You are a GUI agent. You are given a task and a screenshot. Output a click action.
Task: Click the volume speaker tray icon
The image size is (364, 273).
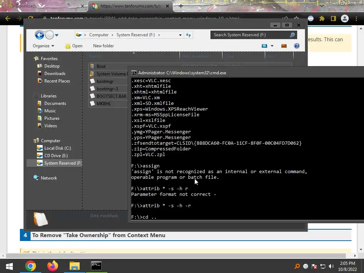331,266
